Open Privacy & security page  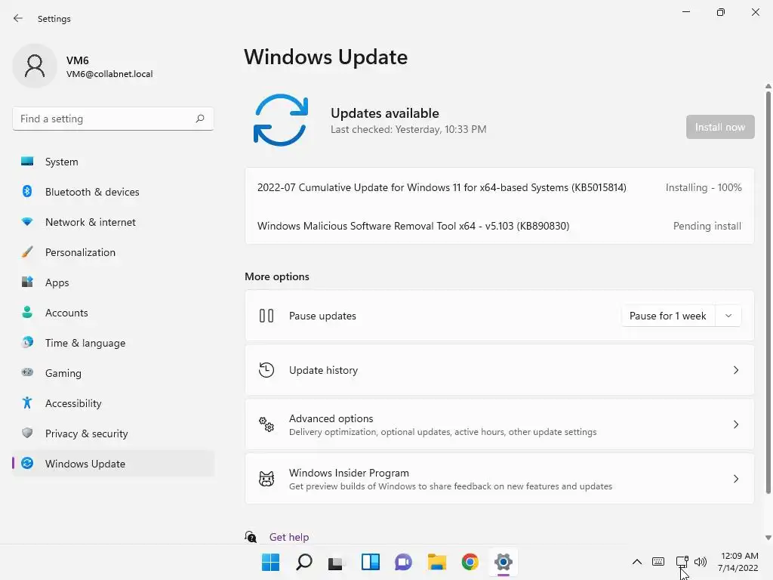pos(113,433)
